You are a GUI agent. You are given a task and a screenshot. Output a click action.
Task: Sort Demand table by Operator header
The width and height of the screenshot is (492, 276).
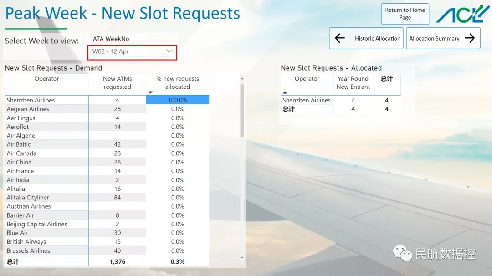(x=46, y=79)
